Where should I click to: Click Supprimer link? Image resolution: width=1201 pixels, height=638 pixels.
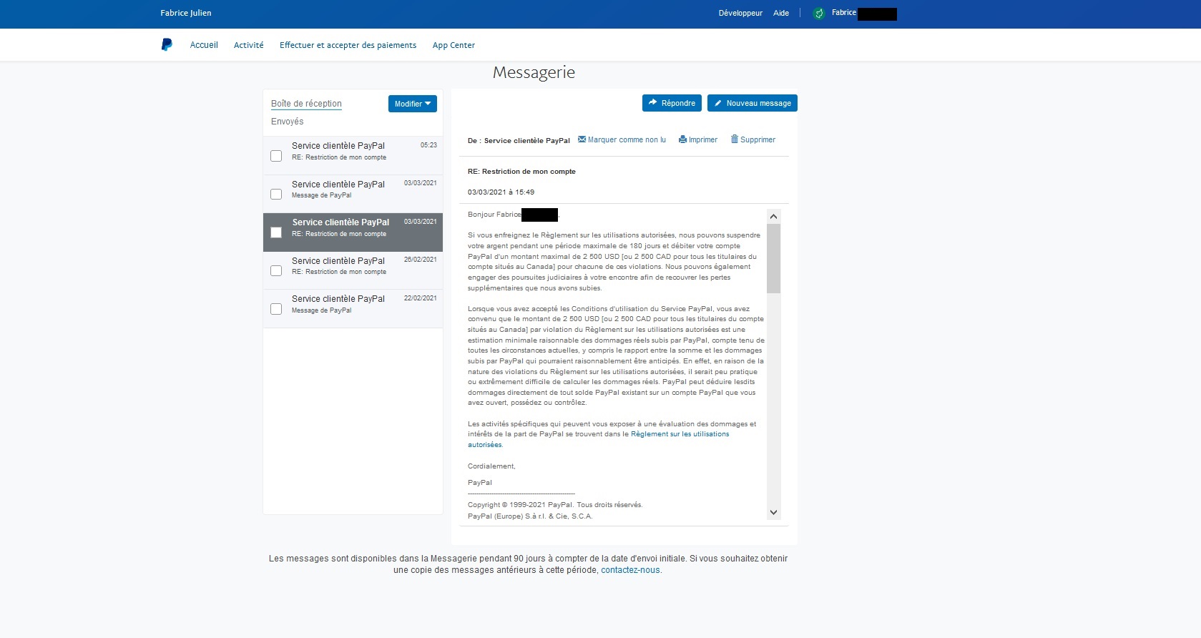(x=758, y=139)
